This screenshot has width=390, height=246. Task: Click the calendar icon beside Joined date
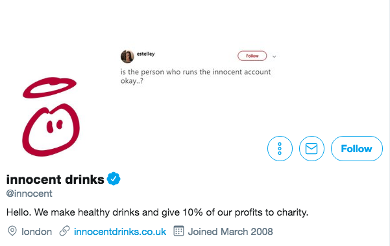(178, 231)
